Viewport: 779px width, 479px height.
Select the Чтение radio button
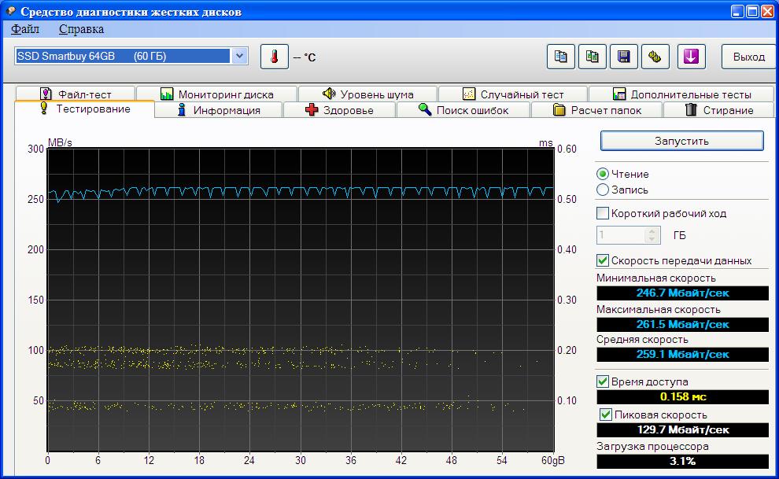603,175
